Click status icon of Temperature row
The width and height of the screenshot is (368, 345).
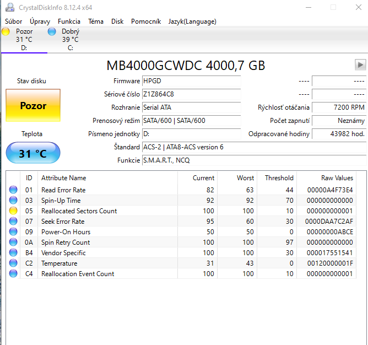pos(13,263)
